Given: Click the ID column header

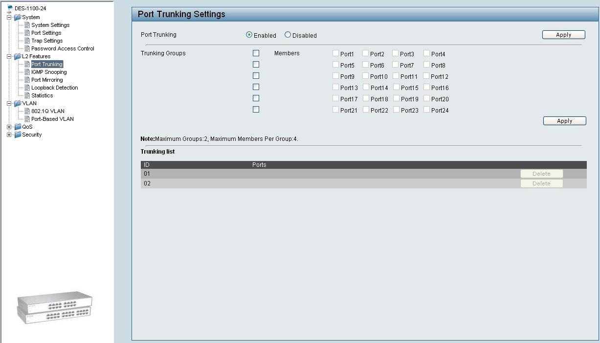Looking at the screenshot, I should click(x=146, y=165).
